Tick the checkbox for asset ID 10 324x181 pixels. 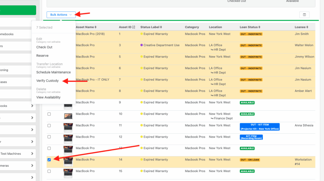[49, 114]
